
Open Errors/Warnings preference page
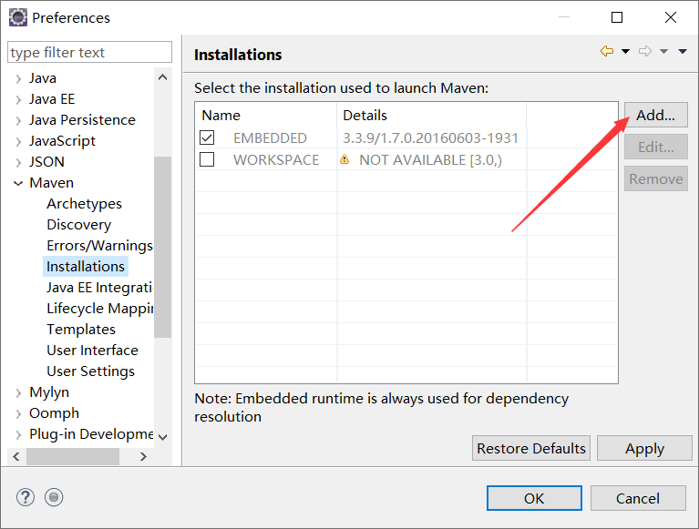point(99,245)
